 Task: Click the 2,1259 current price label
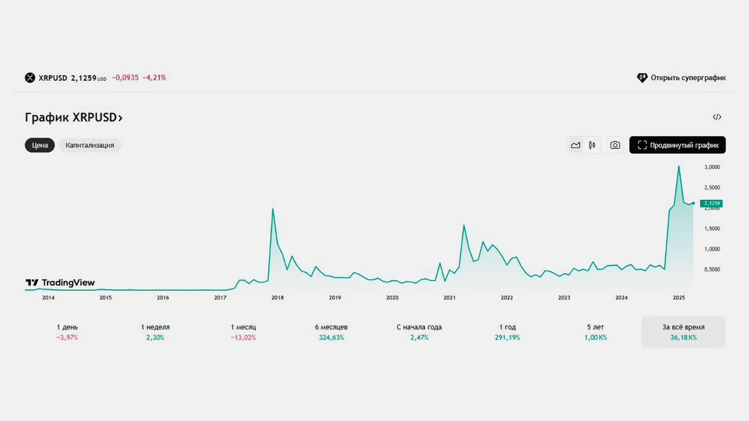[711, 204]
